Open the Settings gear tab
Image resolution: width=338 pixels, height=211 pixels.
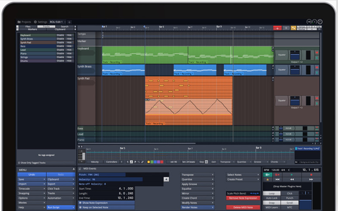(40, 22)
